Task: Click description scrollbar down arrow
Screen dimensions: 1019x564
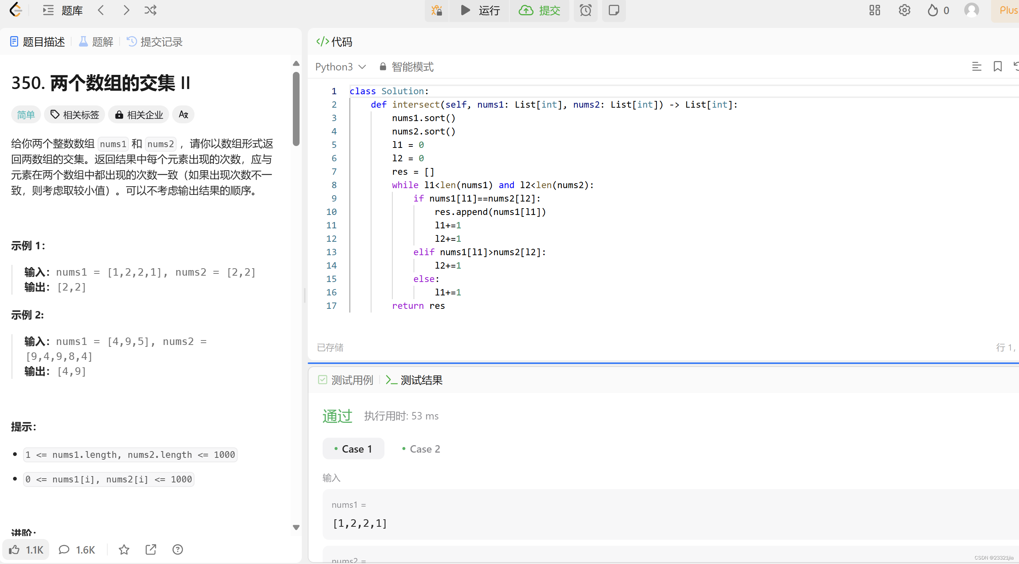Action: (x=296, y=527)
